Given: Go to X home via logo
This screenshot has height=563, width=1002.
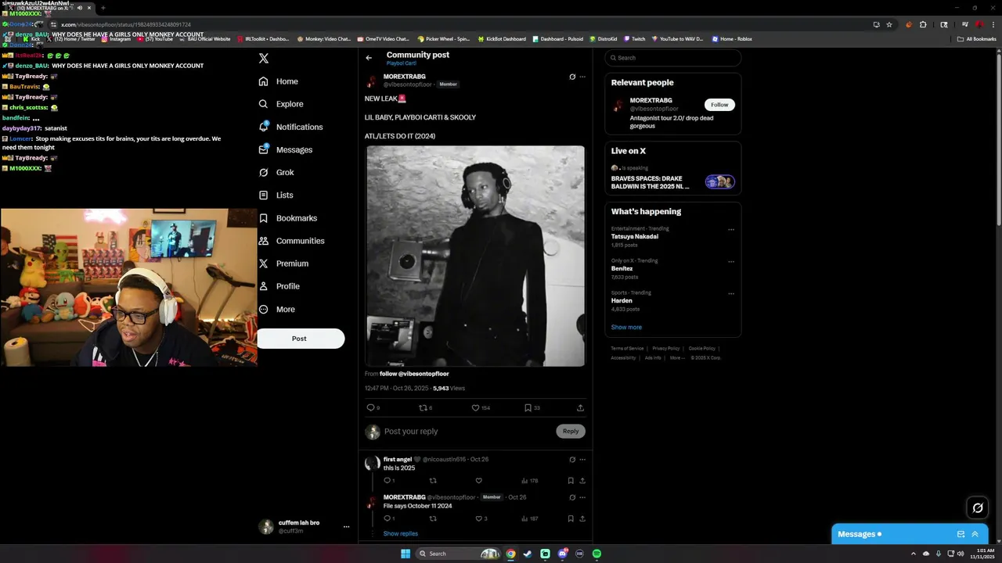Looking at the screenshot, I should [x=264, y=59].
